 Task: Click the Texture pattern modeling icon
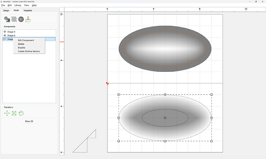click(14, 19)
